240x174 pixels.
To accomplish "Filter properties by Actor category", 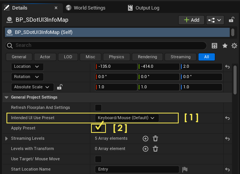I will coord(45,57).
